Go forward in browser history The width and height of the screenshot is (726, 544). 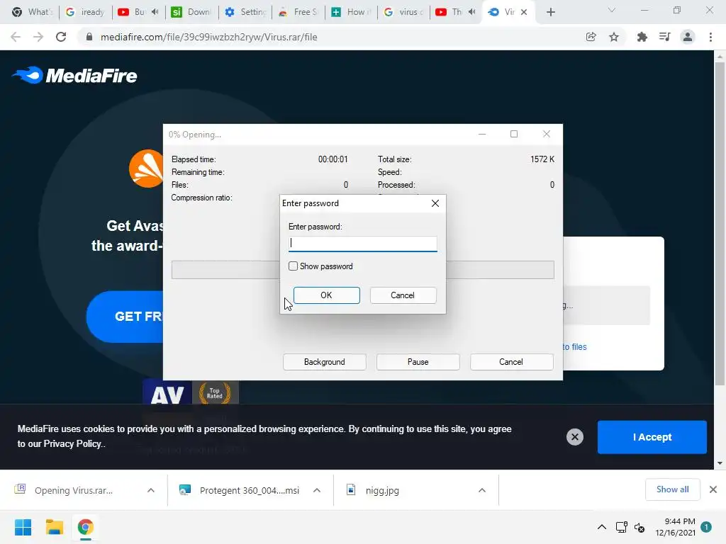pos(38,37)
